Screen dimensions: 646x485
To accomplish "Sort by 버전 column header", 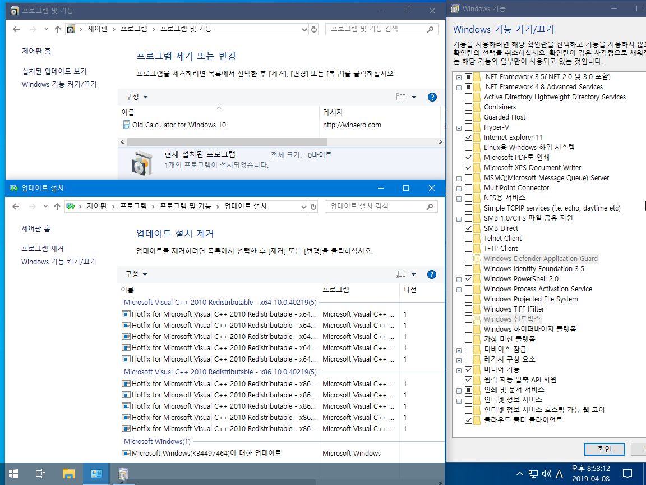I will tap(410, 290).
